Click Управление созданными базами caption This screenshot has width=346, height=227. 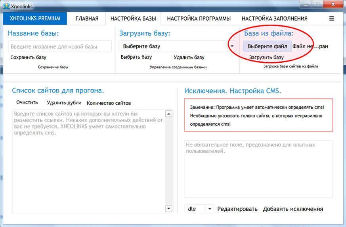click(178, 67)
